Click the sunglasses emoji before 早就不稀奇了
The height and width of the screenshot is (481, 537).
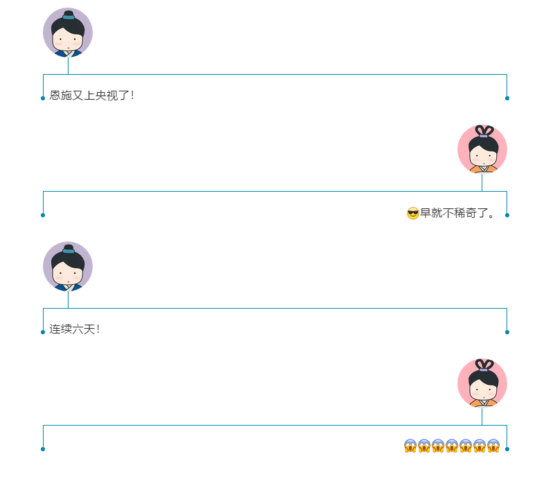coord(412,213)
